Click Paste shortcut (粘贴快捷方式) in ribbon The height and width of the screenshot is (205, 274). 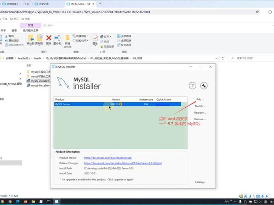(14, 45)
